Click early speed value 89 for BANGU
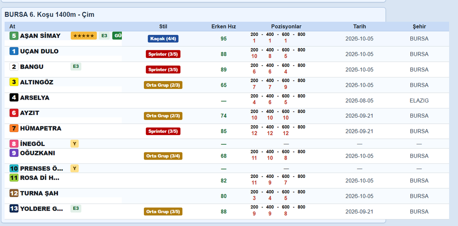This screenshot has width=458, height=226. coord(224,69)
